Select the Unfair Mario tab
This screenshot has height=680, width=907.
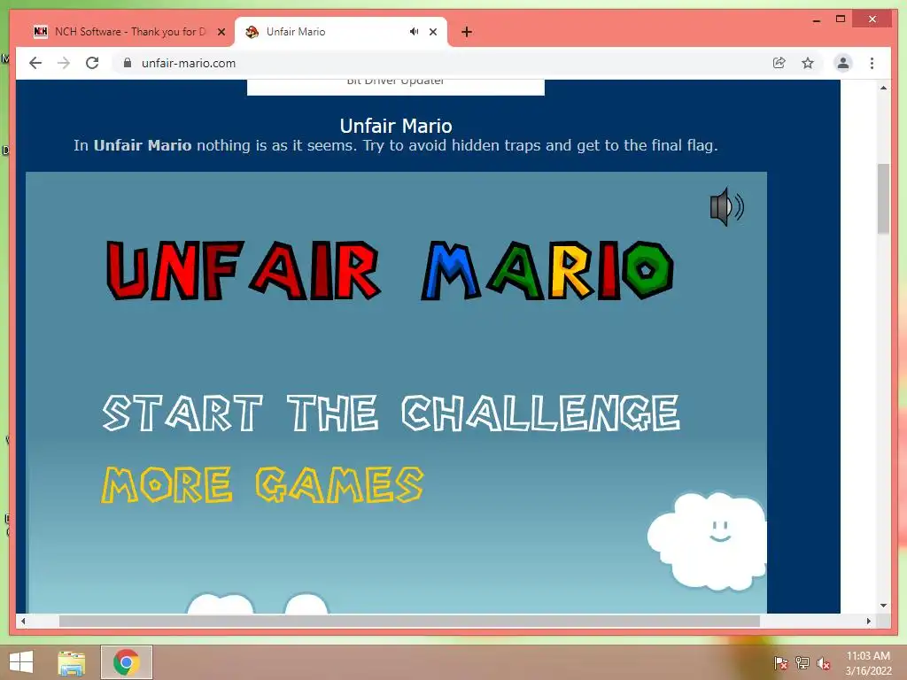tap(341, 32)
